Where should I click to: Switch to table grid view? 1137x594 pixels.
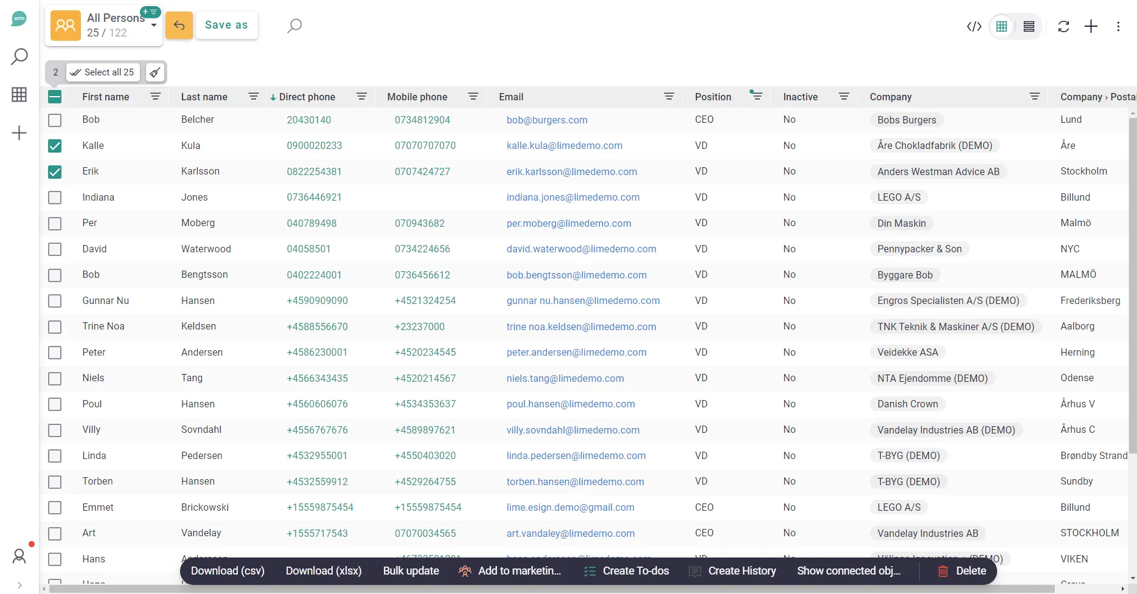coord(1001,27)
